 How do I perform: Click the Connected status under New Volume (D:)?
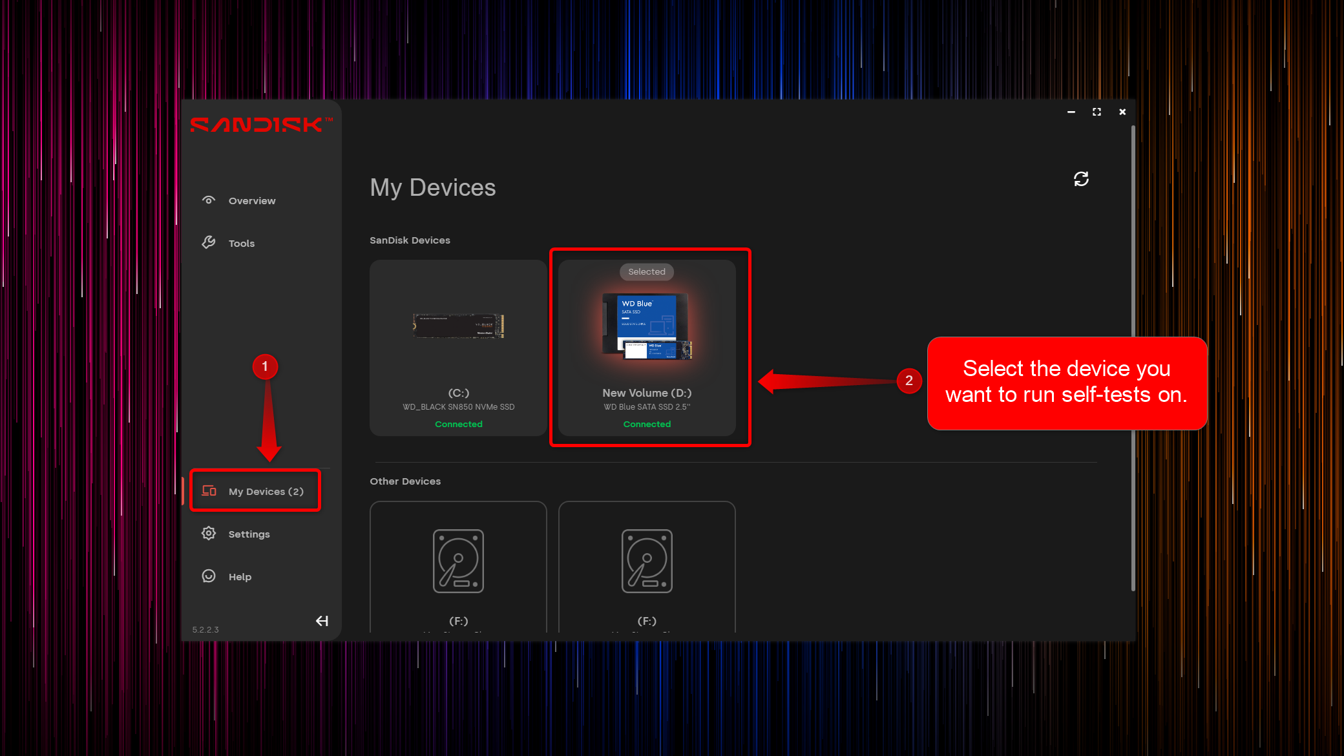click(x=647, y=425)
